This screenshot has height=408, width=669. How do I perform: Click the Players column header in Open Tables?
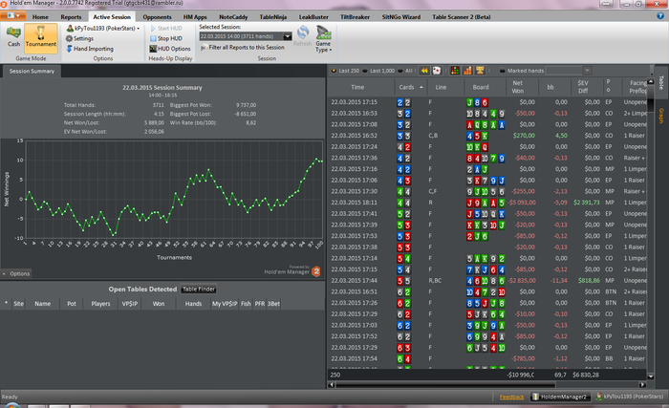coord(100,304)
